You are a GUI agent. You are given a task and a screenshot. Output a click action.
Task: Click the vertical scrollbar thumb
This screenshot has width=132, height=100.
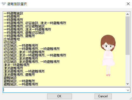[x=127, y=35]
